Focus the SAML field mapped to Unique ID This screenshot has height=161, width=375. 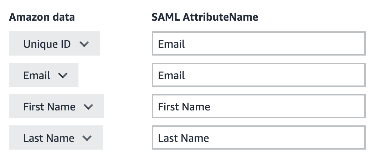[258, 43]
